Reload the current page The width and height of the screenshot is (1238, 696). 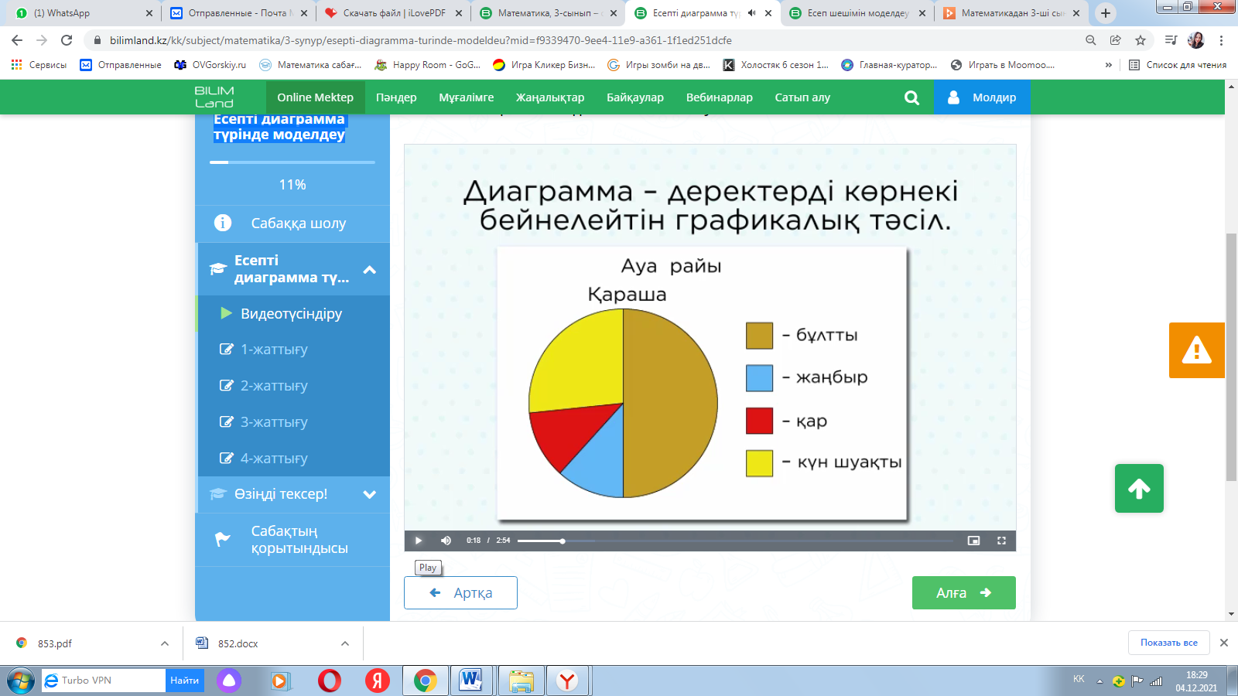pos(67,40)
